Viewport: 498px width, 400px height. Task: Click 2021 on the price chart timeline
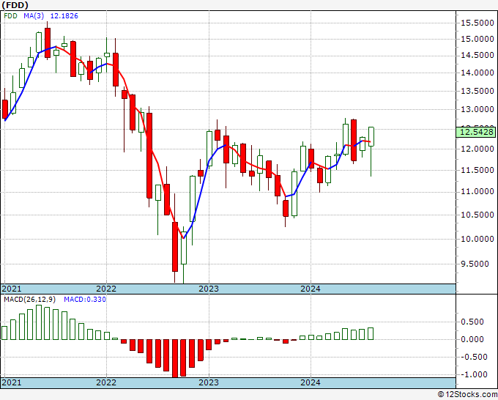point(12,289)
